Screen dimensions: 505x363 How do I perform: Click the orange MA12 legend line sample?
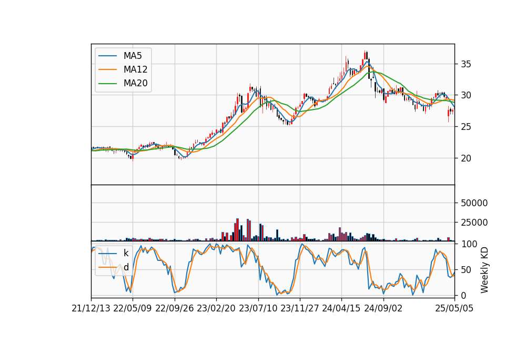pos(107,69)
